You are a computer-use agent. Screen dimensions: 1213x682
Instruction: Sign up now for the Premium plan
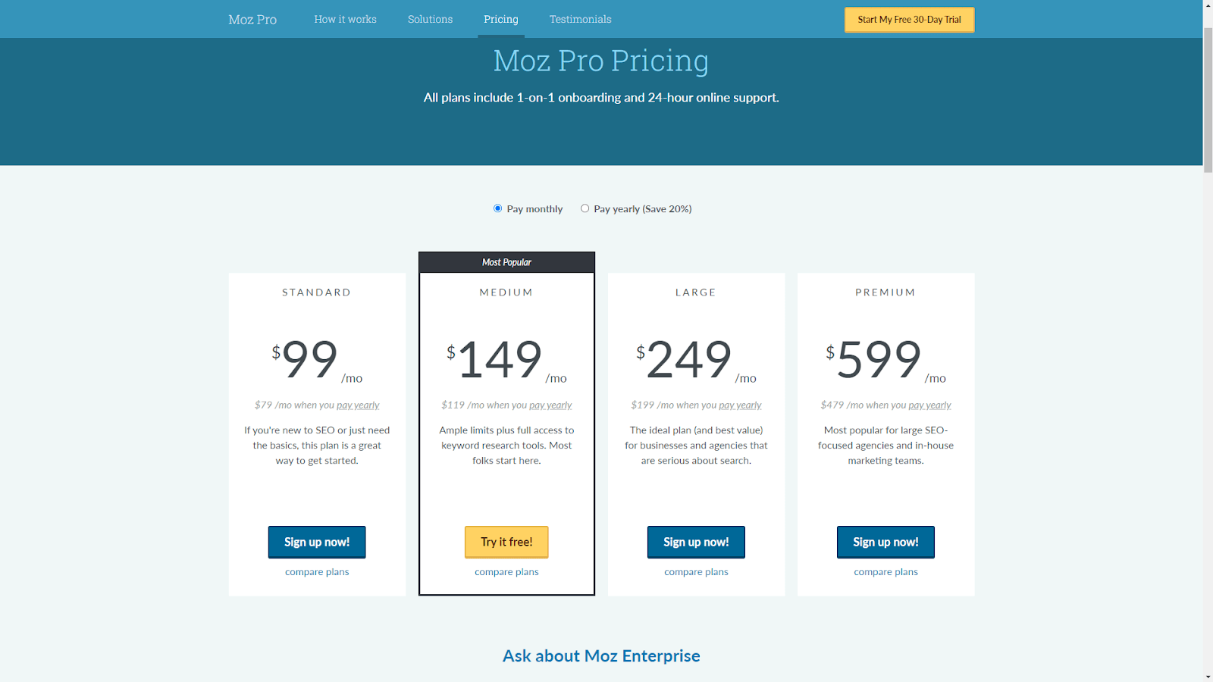click(885, 542)
